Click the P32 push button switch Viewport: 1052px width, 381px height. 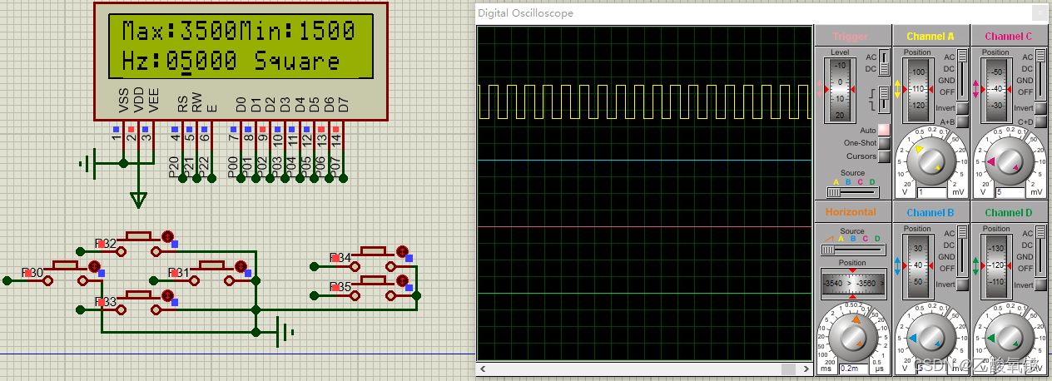pos(138,243)
